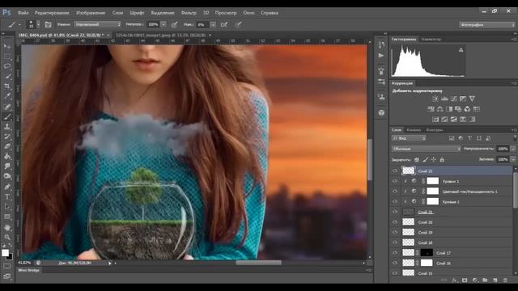Select the Clone Stamp tool
This screenshot has height=291, width=518.
(x=7, y=127)
